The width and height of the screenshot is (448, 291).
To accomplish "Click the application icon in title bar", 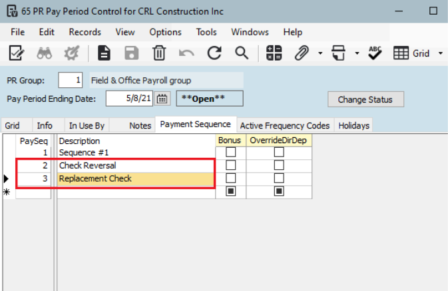I will tap(12, 11).
